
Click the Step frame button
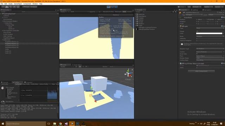pos(116,7)
